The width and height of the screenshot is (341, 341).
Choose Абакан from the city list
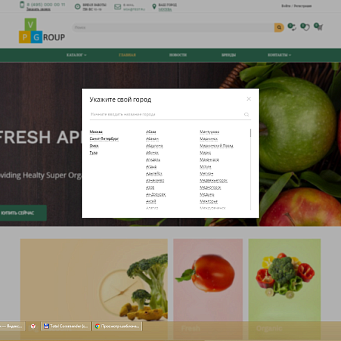pyautogui.click(x=152, y=138)
